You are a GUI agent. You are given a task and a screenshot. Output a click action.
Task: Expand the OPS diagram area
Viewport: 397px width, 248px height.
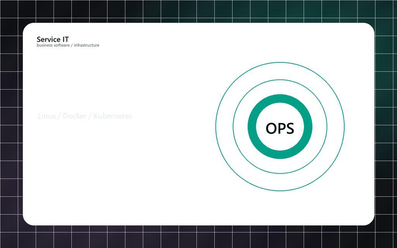(280, 127)
